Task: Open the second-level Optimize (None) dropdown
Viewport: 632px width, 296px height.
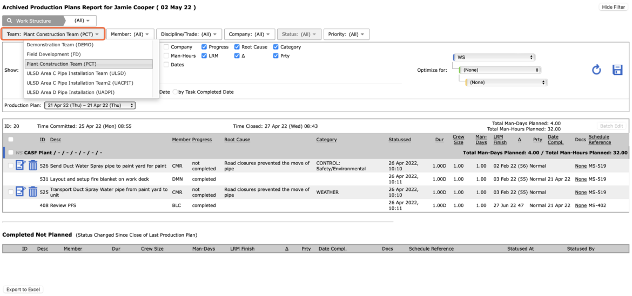Action: pos(500,70)
